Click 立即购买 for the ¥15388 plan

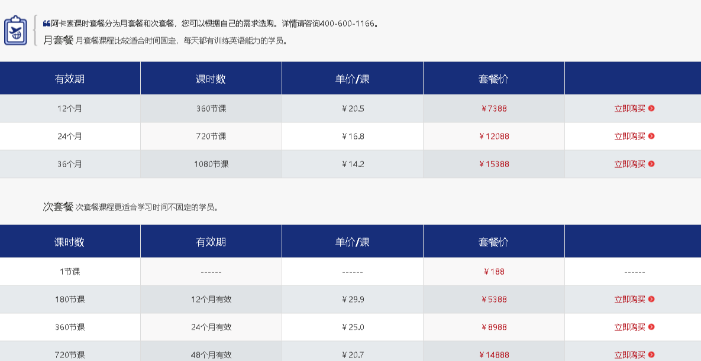click(x=629, y=164)
